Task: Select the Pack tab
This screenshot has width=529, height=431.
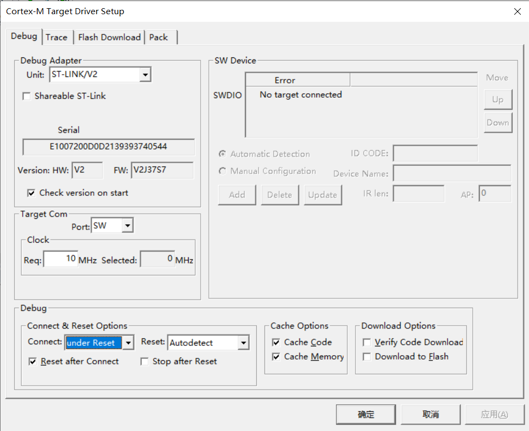Action: point(158,37)
